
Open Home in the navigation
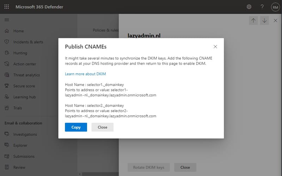click(19, 31)
